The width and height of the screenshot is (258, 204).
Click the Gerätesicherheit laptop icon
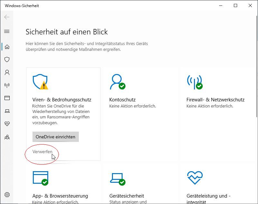[118, 179]
